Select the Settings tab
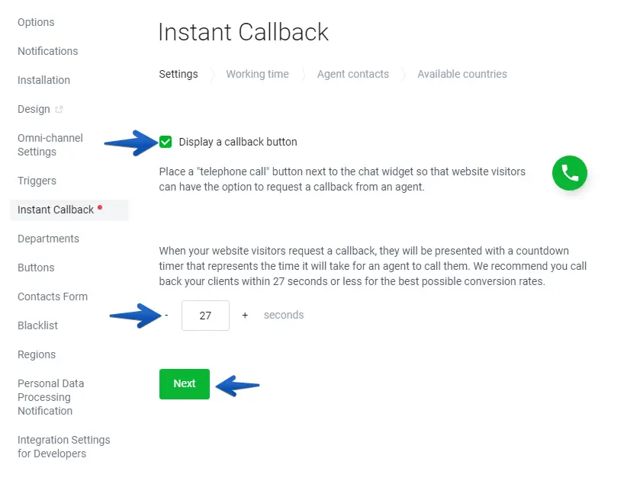The image size is (627, 484). tap(178, 74)
